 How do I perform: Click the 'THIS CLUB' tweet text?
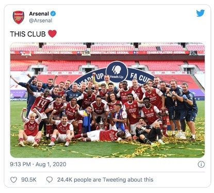point(28,34)
